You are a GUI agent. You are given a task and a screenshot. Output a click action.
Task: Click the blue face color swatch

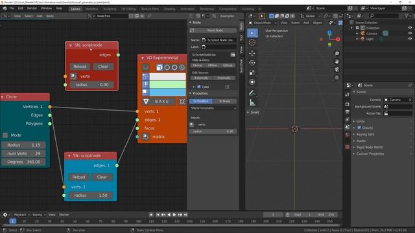167,92
